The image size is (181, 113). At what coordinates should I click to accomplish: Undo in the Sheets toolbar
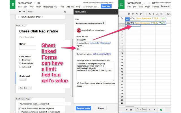[133, 14]
